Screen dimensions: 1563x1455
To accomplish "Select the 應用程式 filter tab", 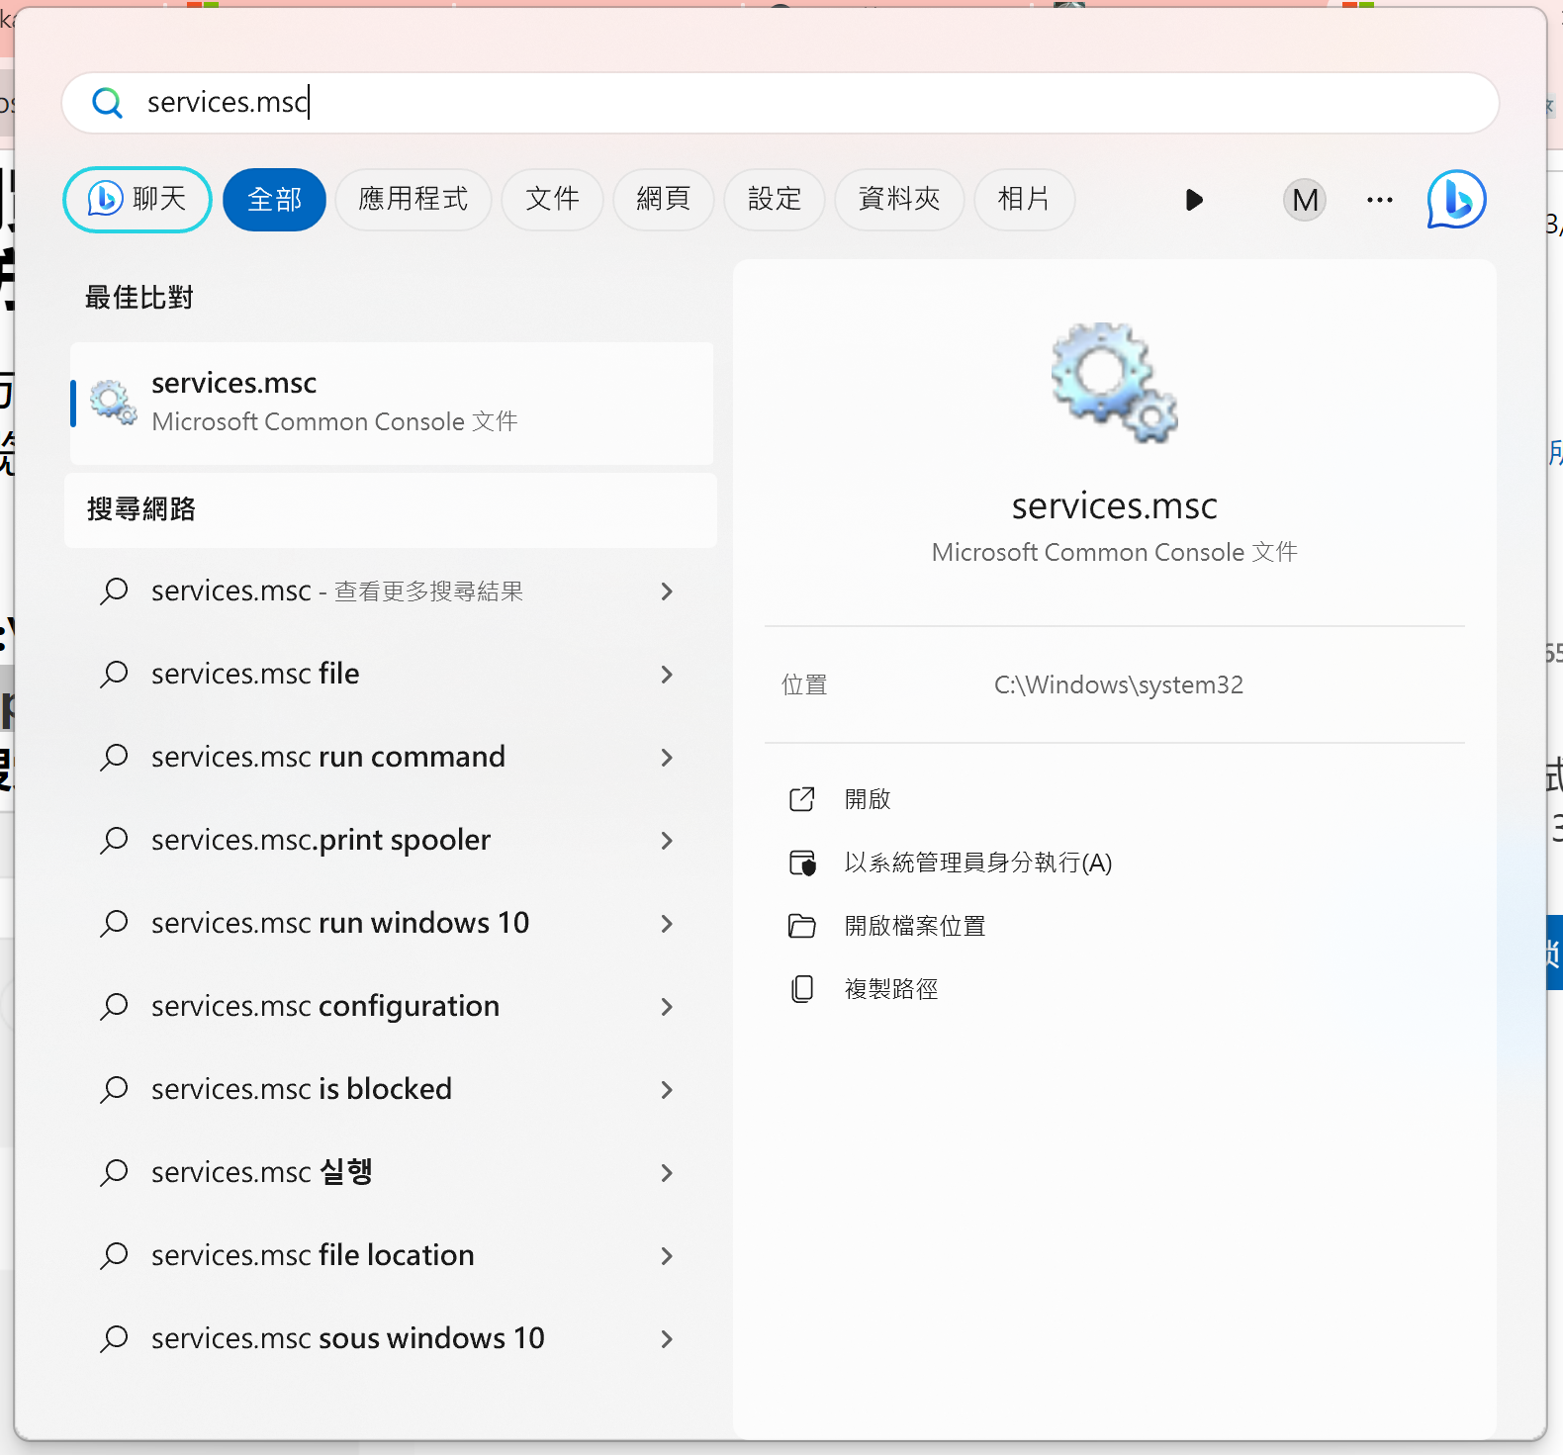I will (414, 200).
